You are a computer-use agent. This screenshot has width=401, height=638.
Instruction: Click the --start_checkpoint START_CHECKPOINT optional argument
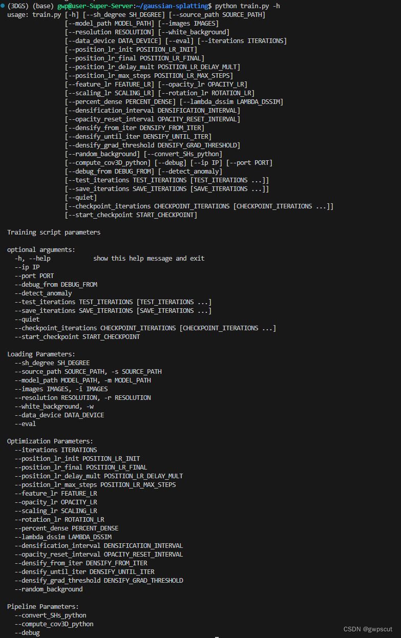[77, 336]
